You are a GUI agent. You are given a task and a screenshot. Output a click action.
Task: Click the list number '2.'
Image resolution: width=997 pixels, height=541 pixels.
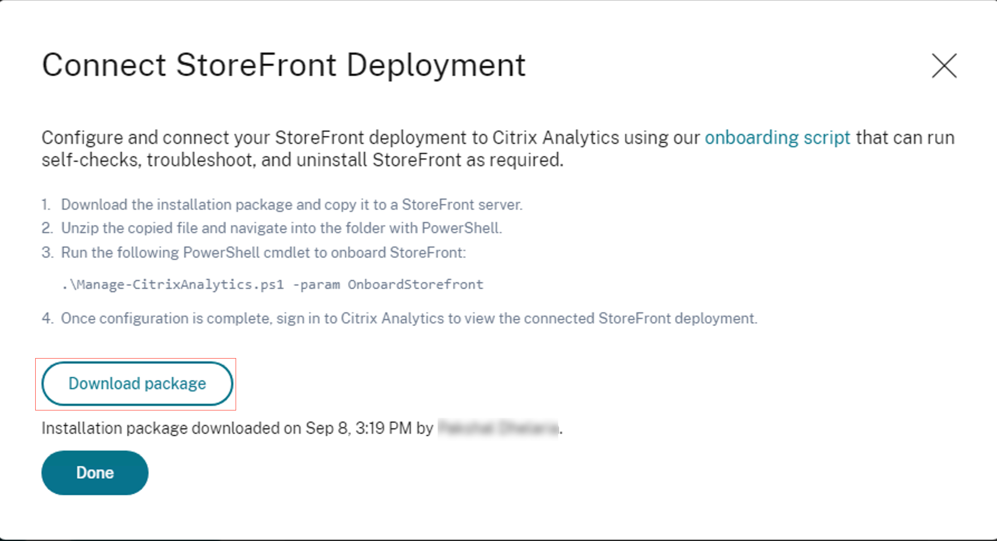pos(47,228)
